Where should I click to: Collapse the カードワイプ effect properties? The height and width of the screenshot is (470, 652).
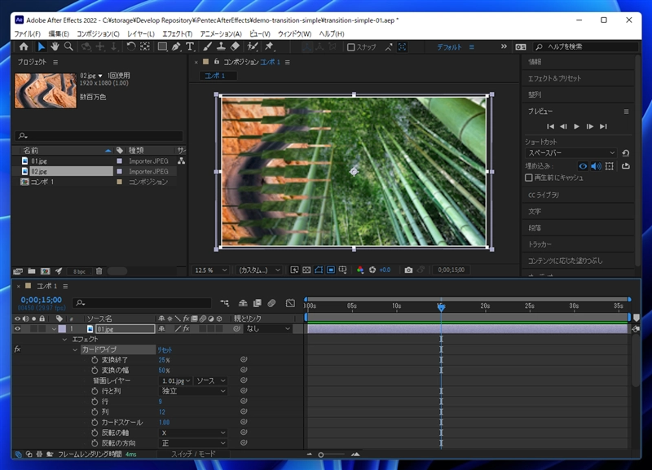pos(75,349)
